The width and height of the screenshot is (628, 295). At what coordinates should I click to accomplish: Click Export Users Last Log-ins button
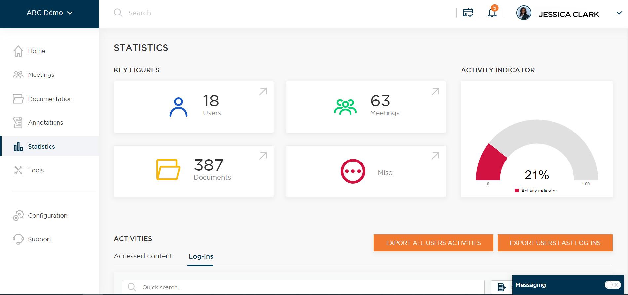click(555, 243)
